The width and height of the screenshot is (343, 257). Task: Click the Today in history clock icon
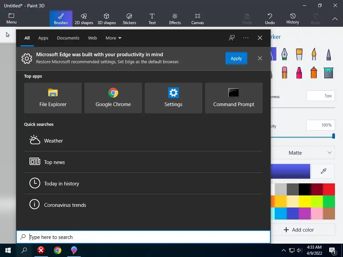[35, 183]
